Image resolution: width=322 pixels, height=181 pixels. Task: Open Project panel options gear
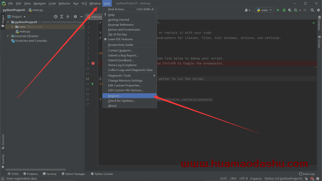coord(75,16)
